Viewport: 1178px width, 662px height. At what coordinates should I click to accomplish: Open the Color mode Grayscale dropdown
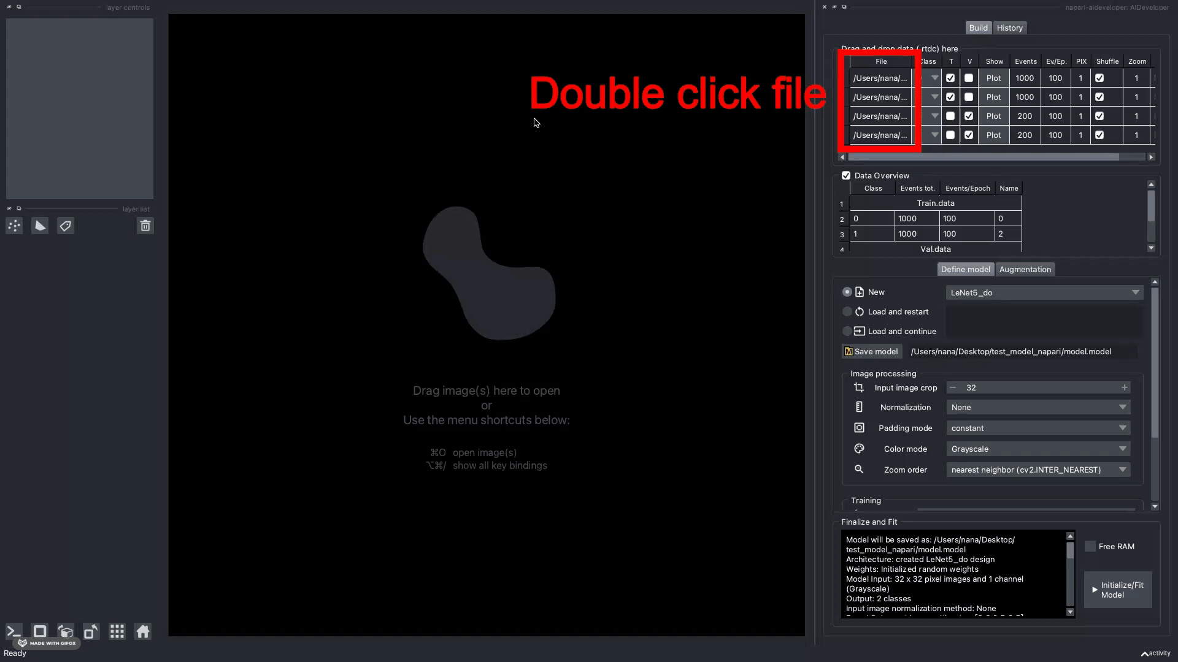click(x=1038, y=449)
